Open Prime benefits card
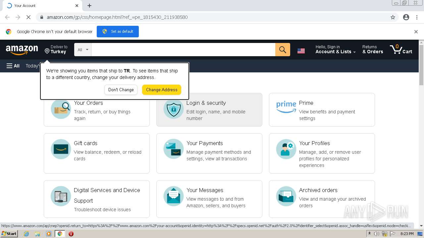Screen dimensions: 424x238 (322, 110)
